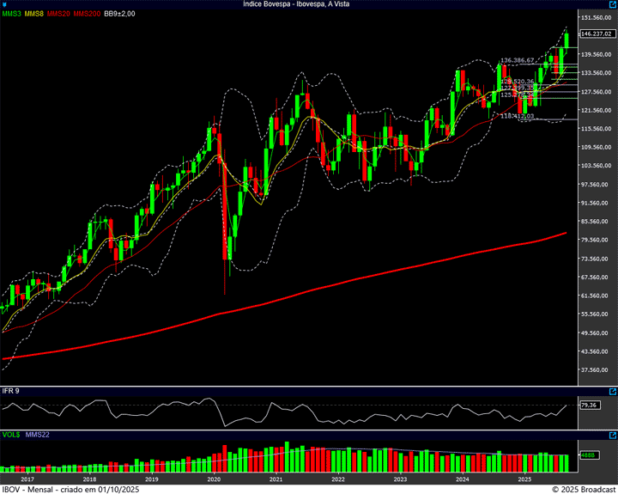
Task: Click the Índice Bovespa chart title bar
Action: 308,4
